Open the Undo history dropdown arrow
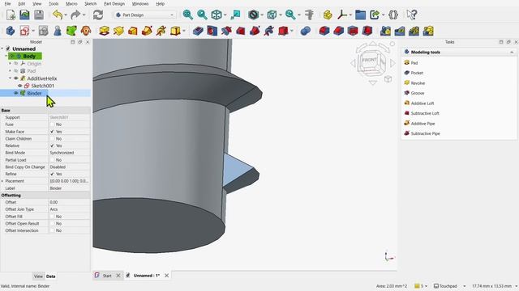 [x=66, y=15]
